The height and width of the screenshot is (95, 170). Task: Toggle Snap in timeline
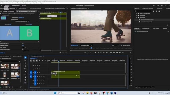tap(34, 61)
